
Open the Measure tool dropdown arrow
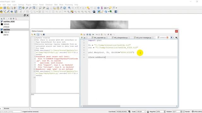[108, 8]
